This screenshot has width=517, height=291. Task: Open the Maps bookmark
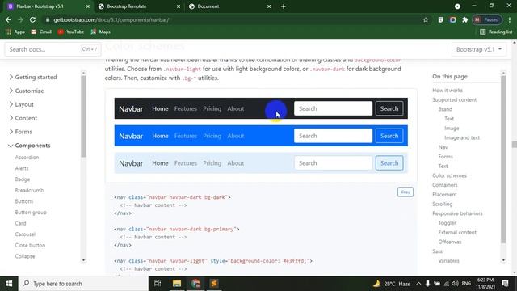(100, 32)
